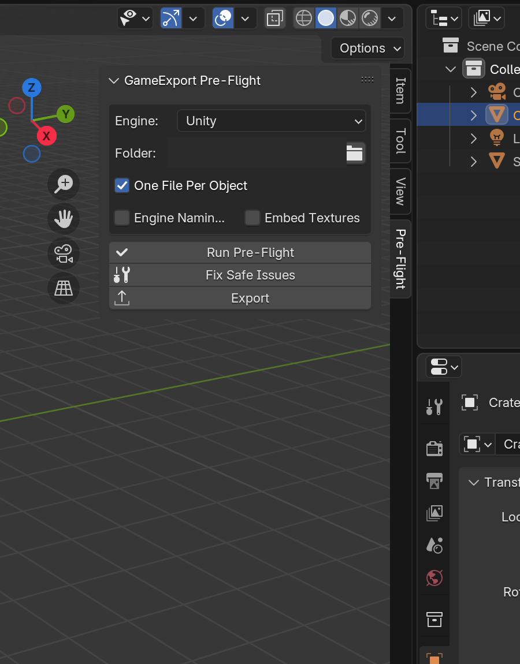Switch to wireframe shading

[304, 18]
